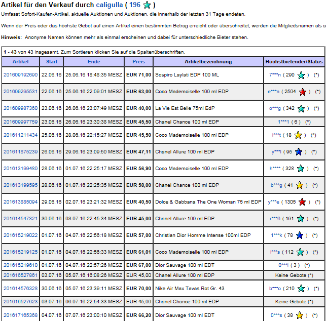Sort table by Ende column header
The height and width of the screenshot is (321, 326).
click(x=94, y=62)
